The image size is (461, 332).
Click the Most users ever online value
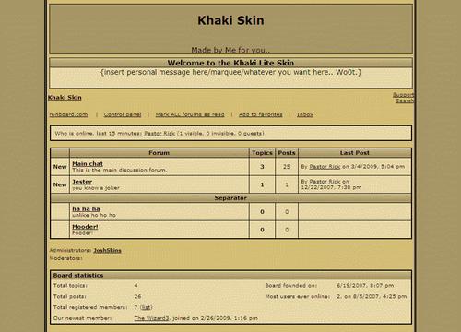coord(372,296)
